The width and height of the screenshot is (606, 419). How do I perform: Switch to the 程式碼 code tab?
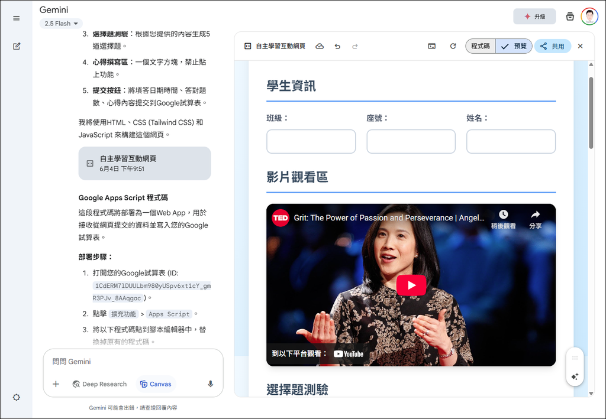481,46
